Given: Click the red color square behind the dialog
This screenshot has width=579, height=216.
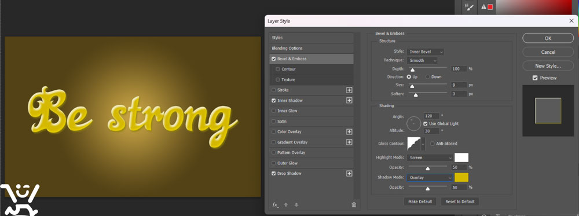Looking at the screenshot, I should (490, 6).
